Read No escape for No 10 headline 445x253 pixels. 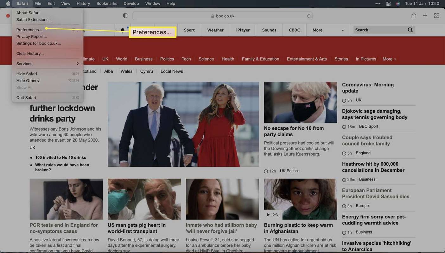294,131
